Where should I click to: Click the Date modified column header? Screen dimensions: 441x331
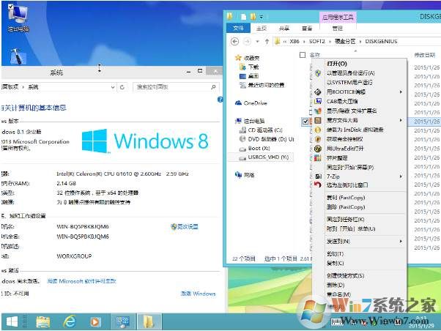coord(424,55)
